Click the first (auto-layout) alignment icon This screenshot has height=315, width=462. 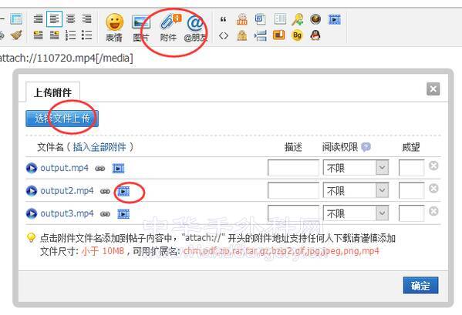[x=38, y=18]
